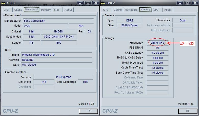199x116 pixels.
Task: Click CAS# Latency 4.0 clocks value
Action: click(x=157, y=53)
